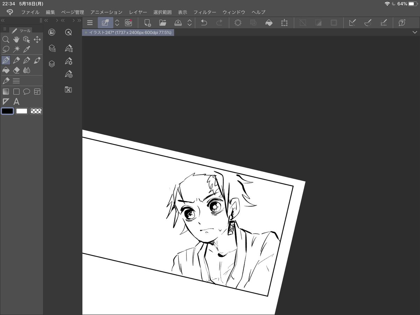
Task: Collapse the Tool palette with leftmost arrows
Action: tap(3, 20)
